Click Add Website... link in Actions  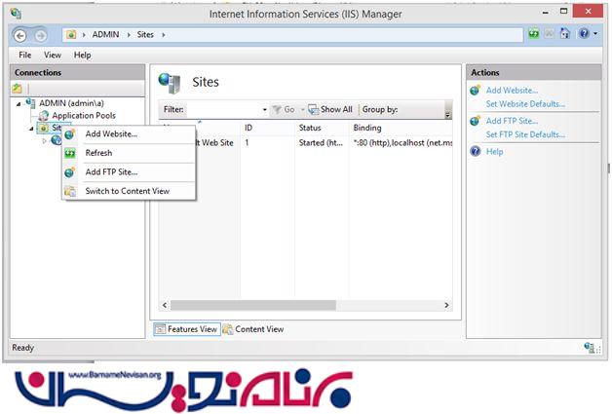coord(512,91)
